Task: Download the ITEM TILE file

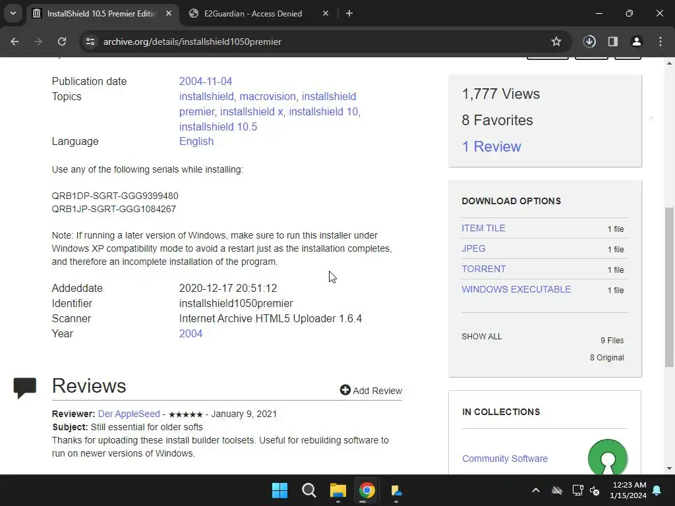Action: point(483,228)
